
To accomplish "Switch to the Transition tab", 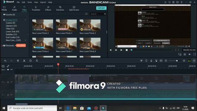I will (36, 8).
